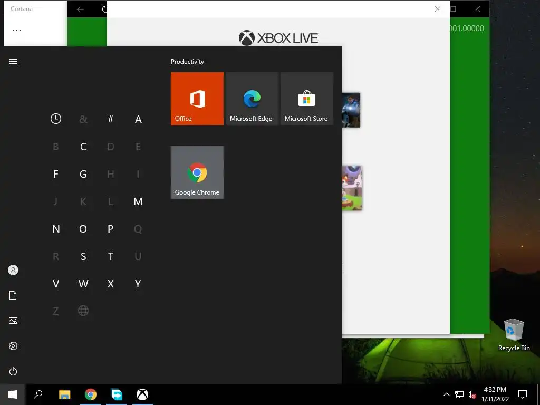Click the Windows Start button
This screenshot has height=405, width=540.
13,394
